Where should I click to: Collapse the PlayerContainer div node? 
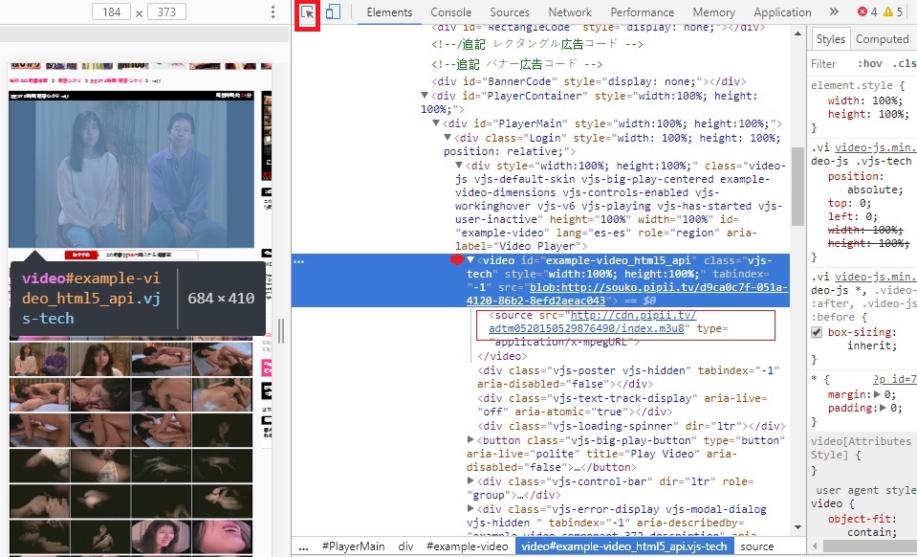pyautogui.click(x=425, y=96)
